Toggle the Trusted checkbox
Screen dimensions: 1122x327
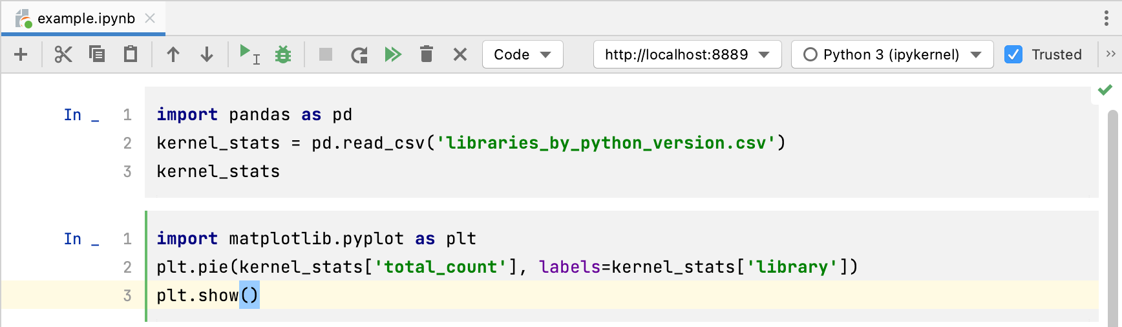(1013, 54)
